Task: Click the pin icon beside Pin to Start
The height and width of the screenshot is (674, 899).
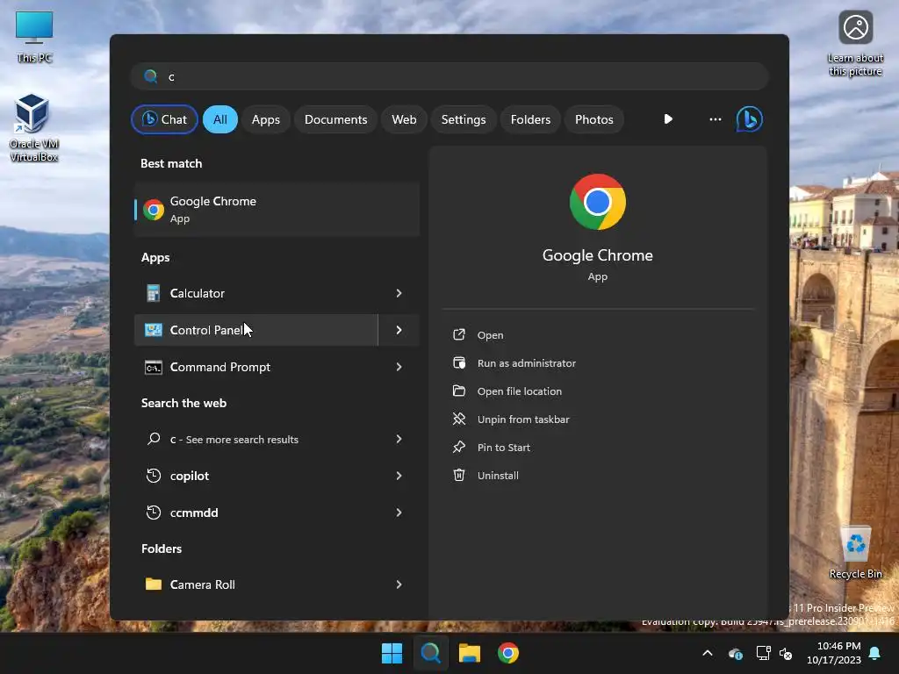Action: pyautogui.click(x=459, y=447)
